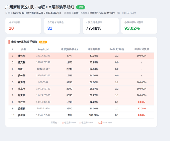
Task: Sort by the 送达电联率 column header
Action: 94,49
